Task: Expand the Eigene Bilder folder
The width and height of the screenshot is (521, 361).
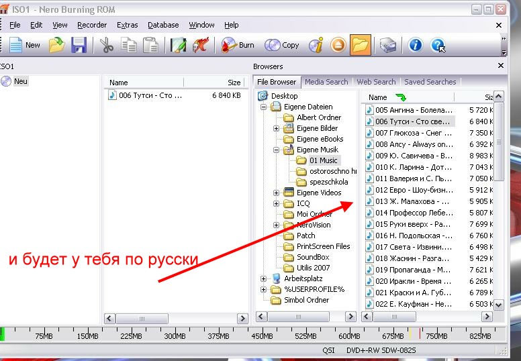Action: point(276,128)
